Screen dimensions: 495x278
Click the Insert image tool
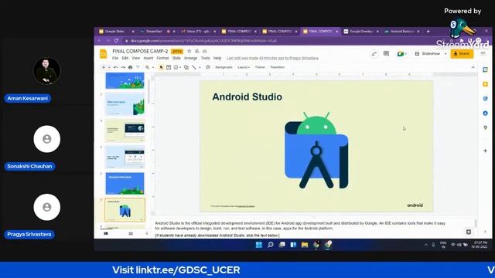(x=176, y=67)
